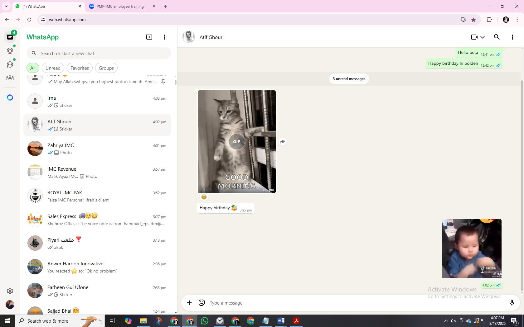Open the Chrome three-dot menu
The image size is (524, 327).
517,20
